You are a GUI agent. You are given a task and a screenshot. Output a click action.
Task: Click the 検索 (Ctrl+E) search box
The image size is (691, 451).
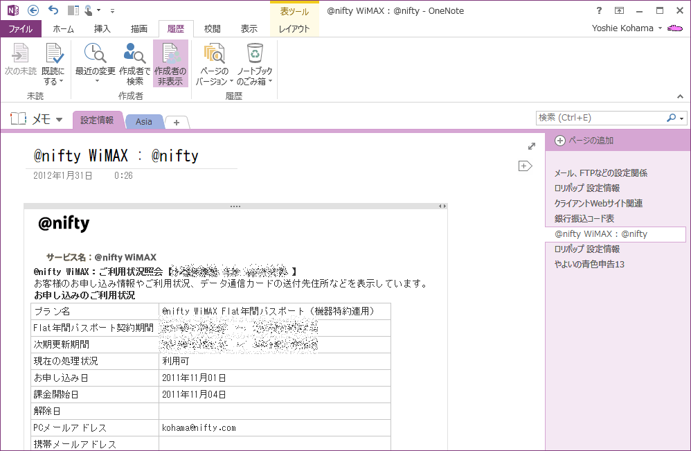[600, 118]
